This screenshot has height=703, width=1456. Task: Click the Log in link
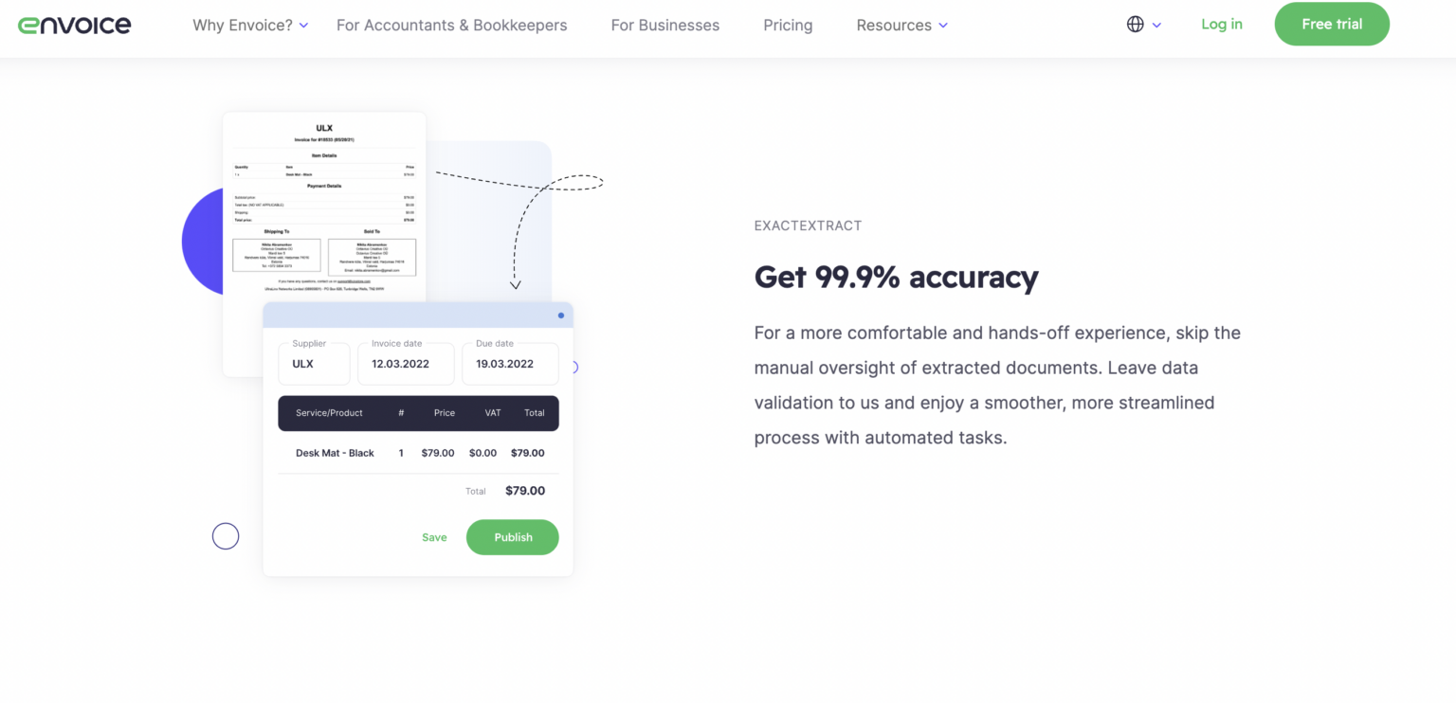click(1221, 24)
